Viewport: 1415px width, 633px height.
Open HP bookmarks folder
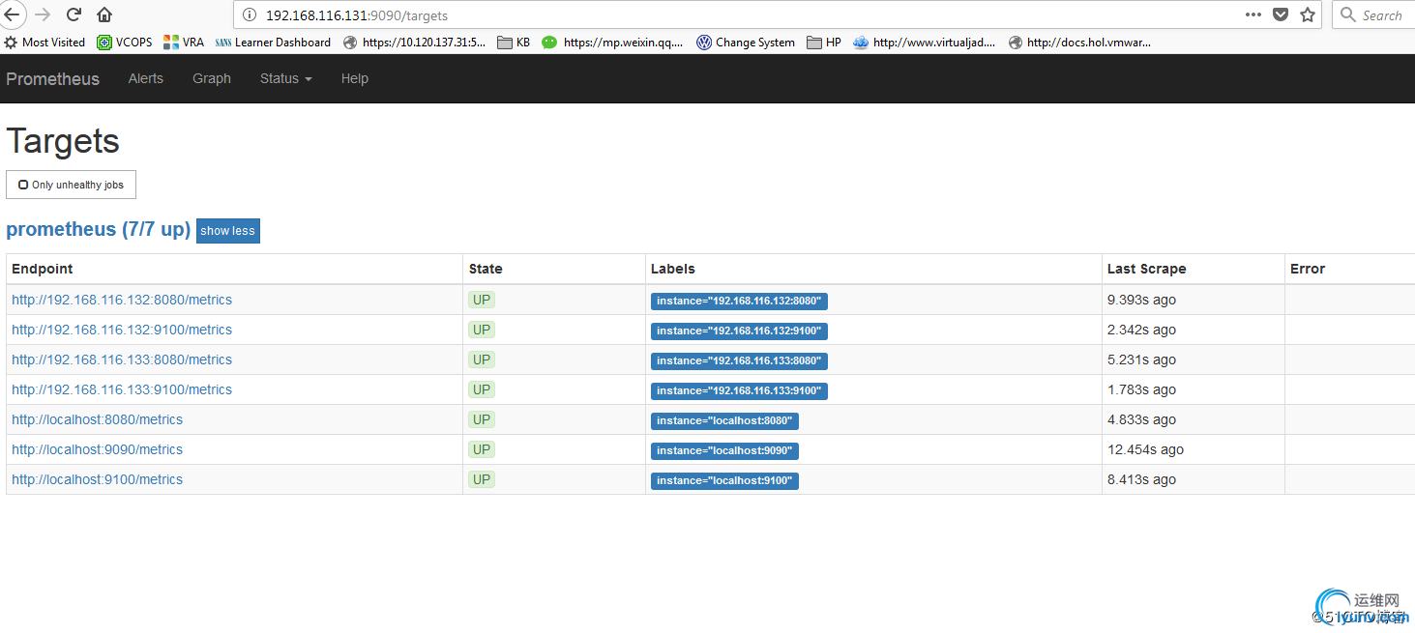coord(824,43)
